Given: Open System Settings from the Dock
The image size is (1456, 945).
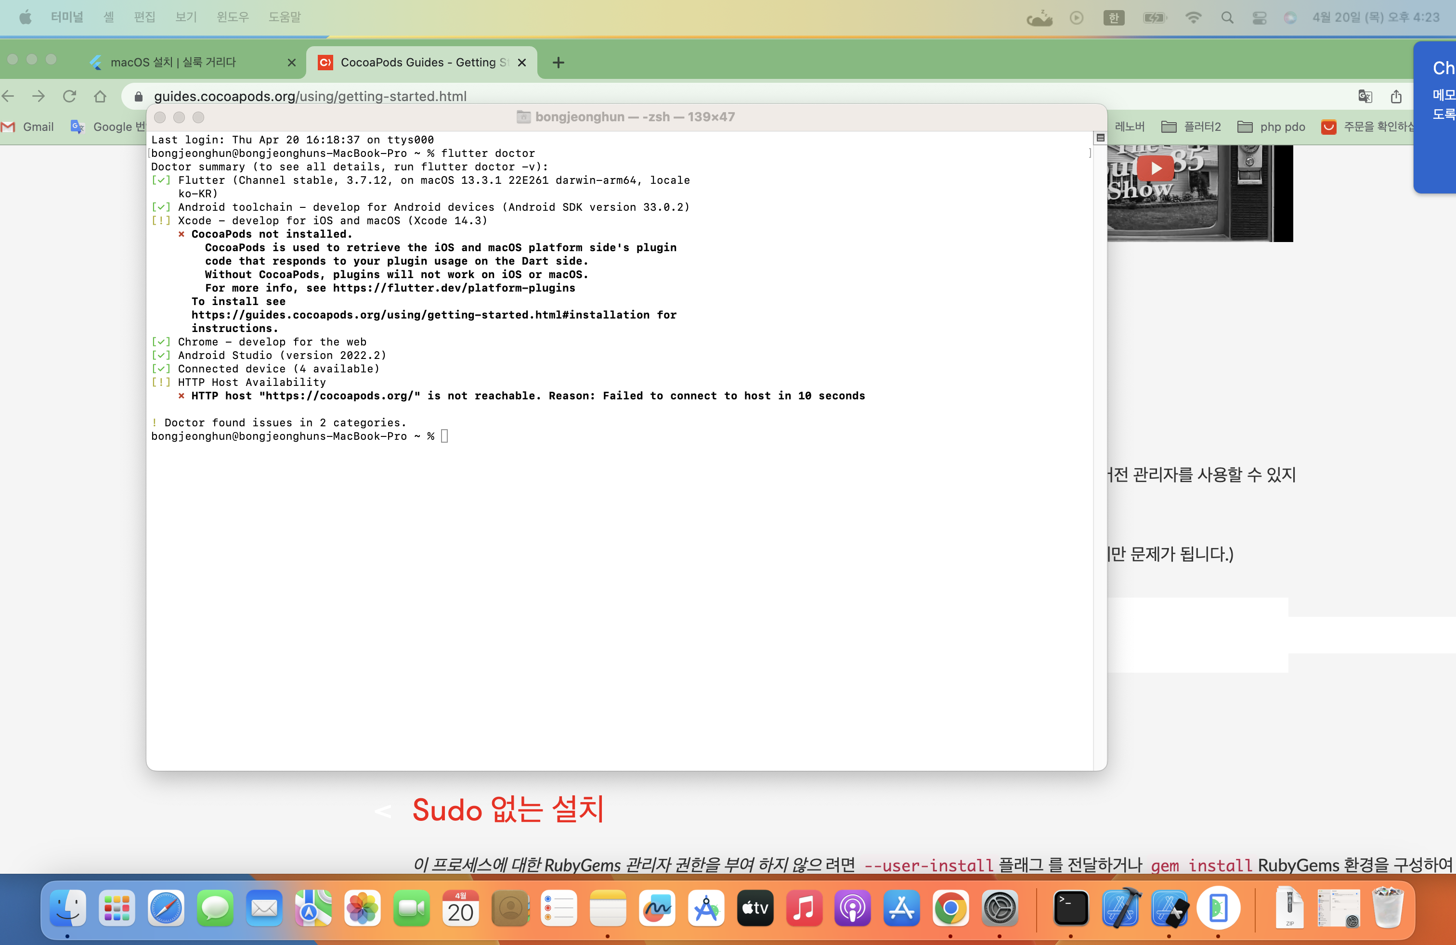Looking at the screenshot, I should click(x=1000, y=908).
